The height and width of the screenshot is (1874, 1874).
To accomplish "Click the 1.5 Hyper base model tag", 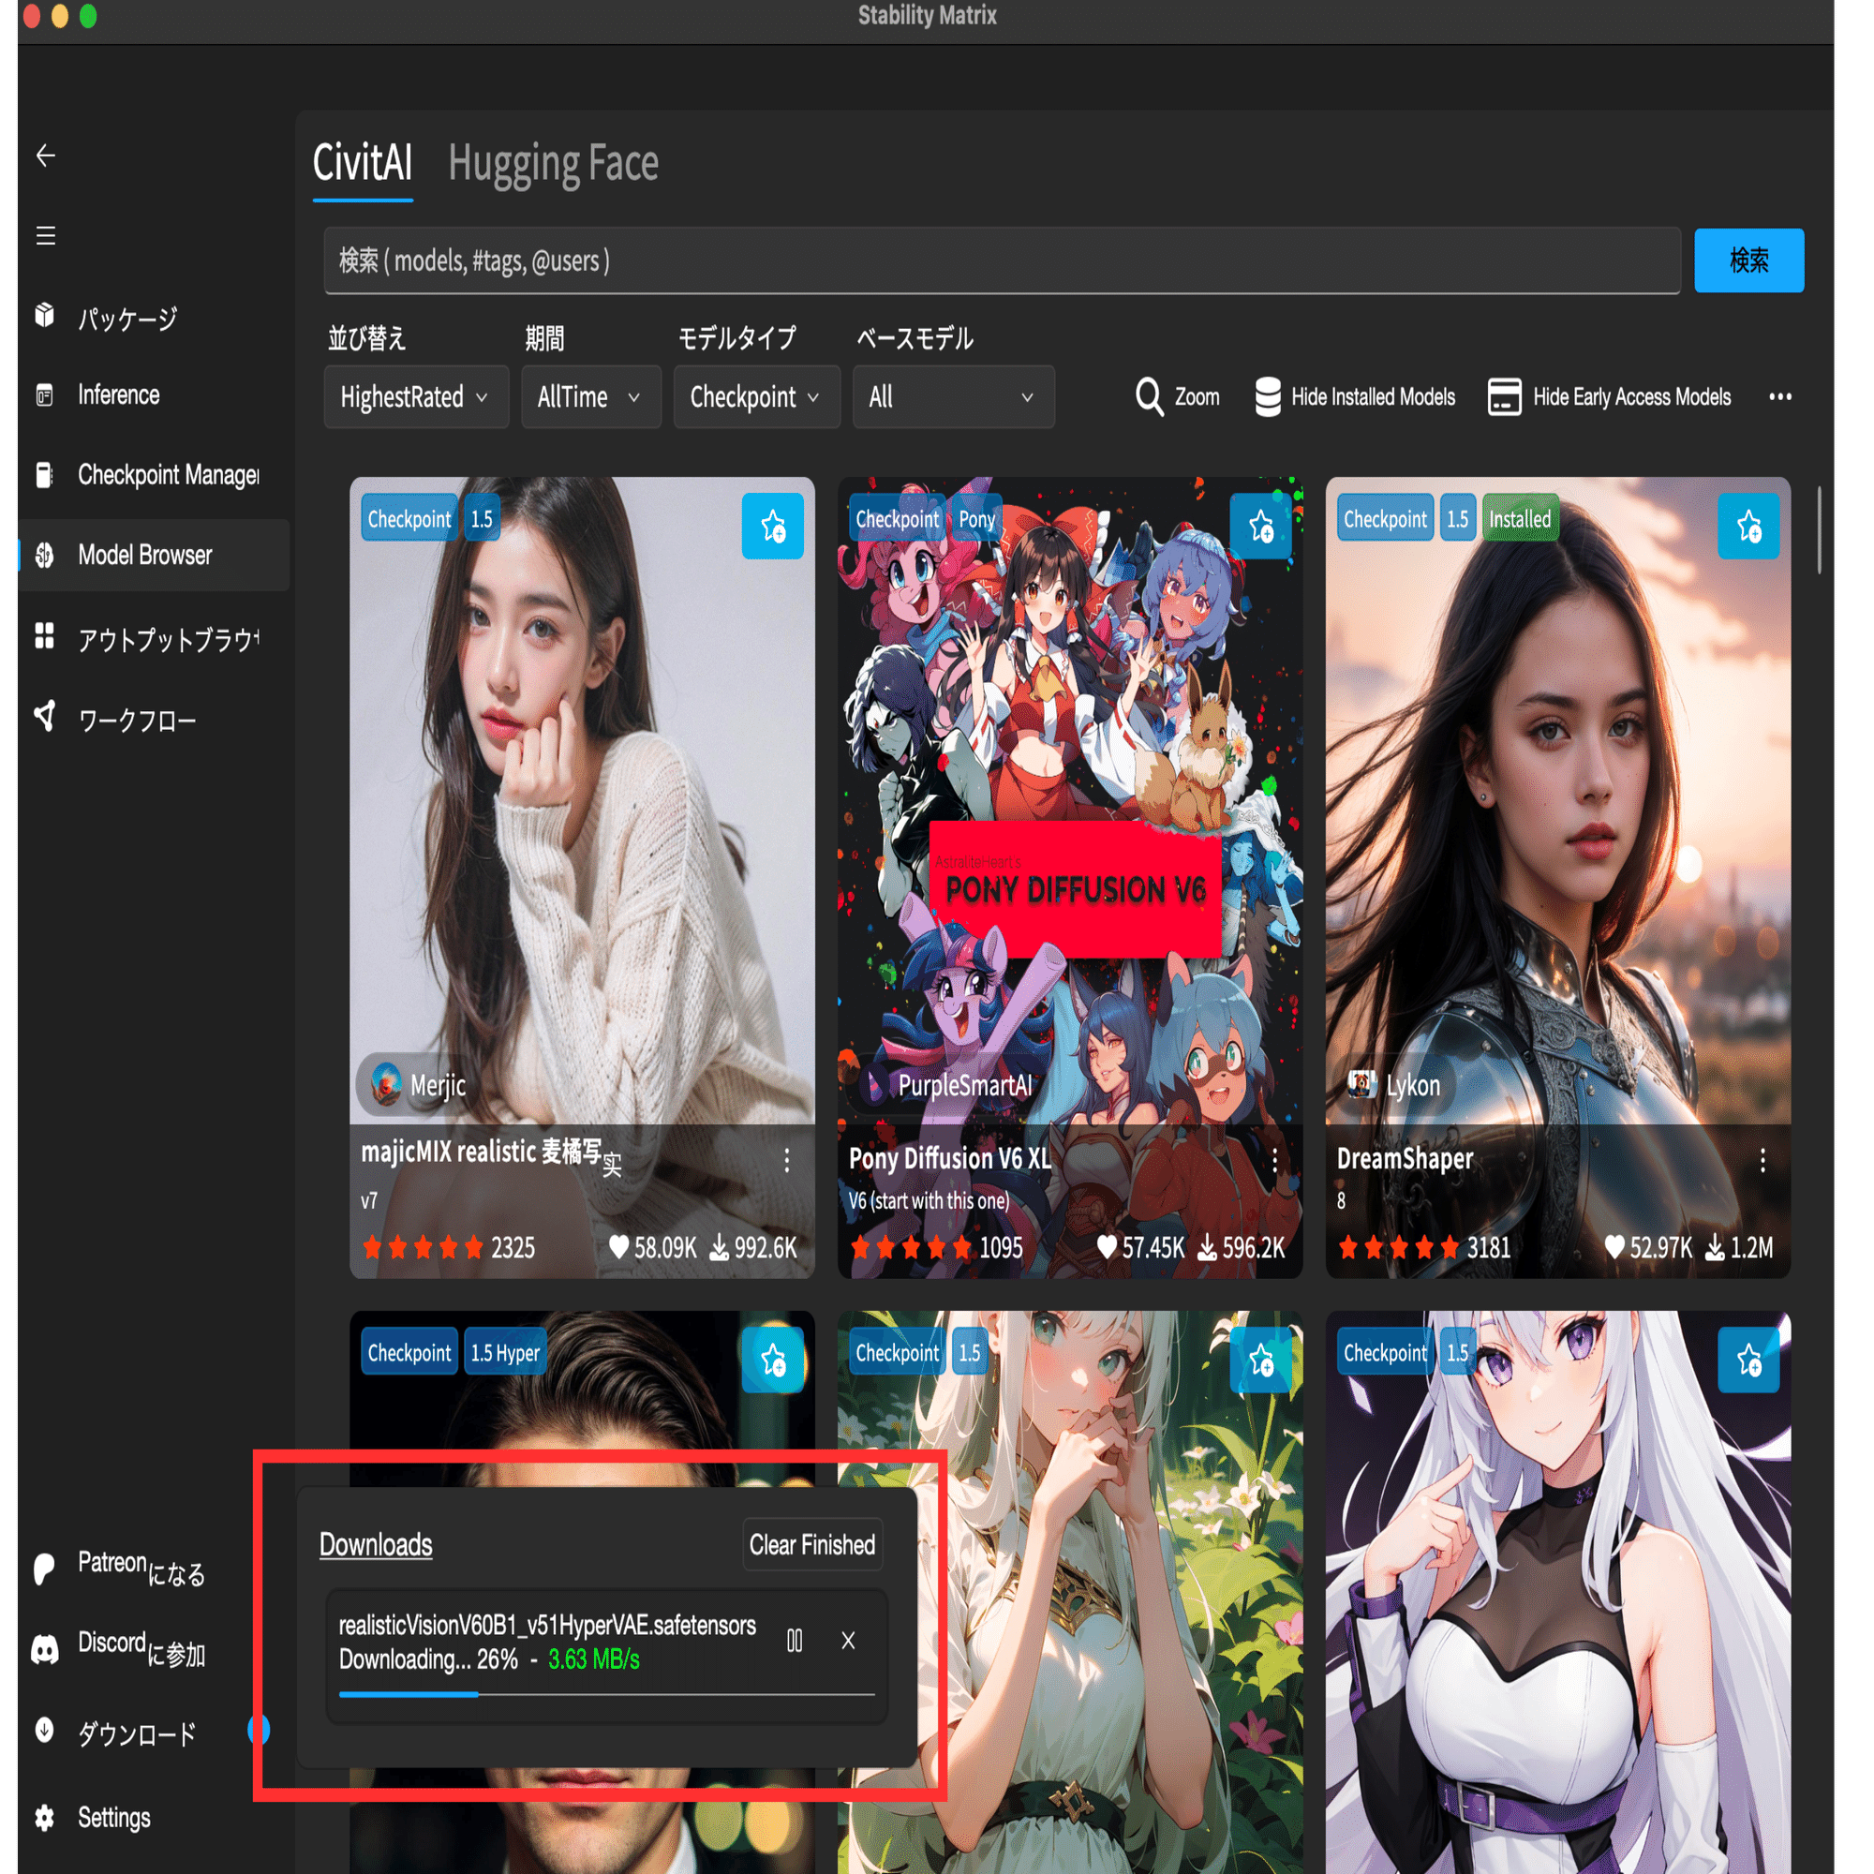I will point(505,1352).
